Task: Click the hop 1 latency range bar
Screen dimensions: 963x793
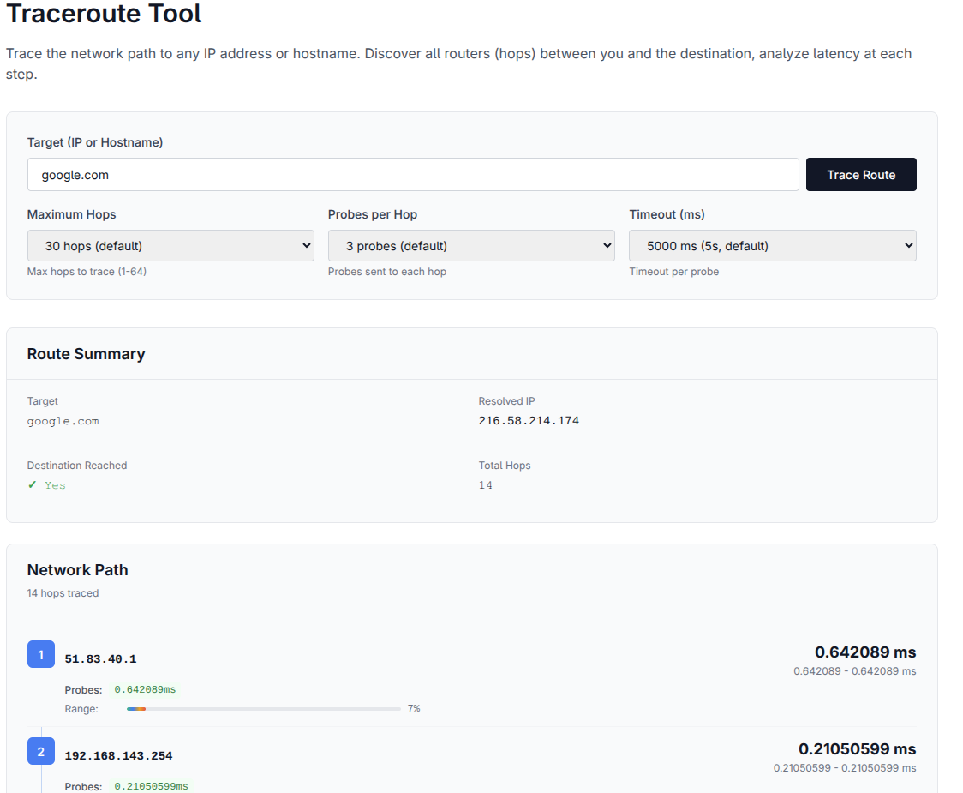Action: click(263, 708)
